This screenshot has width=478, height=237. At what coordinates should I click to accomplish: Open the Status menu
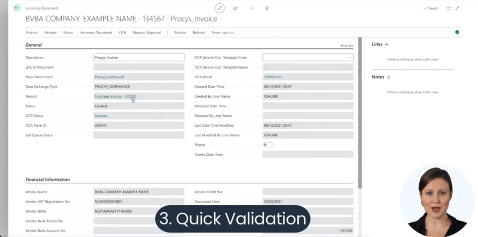pos(68,32)
